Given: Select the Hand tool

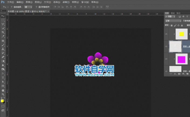Looking at the screenshot, I should click(x=3, y=91).
